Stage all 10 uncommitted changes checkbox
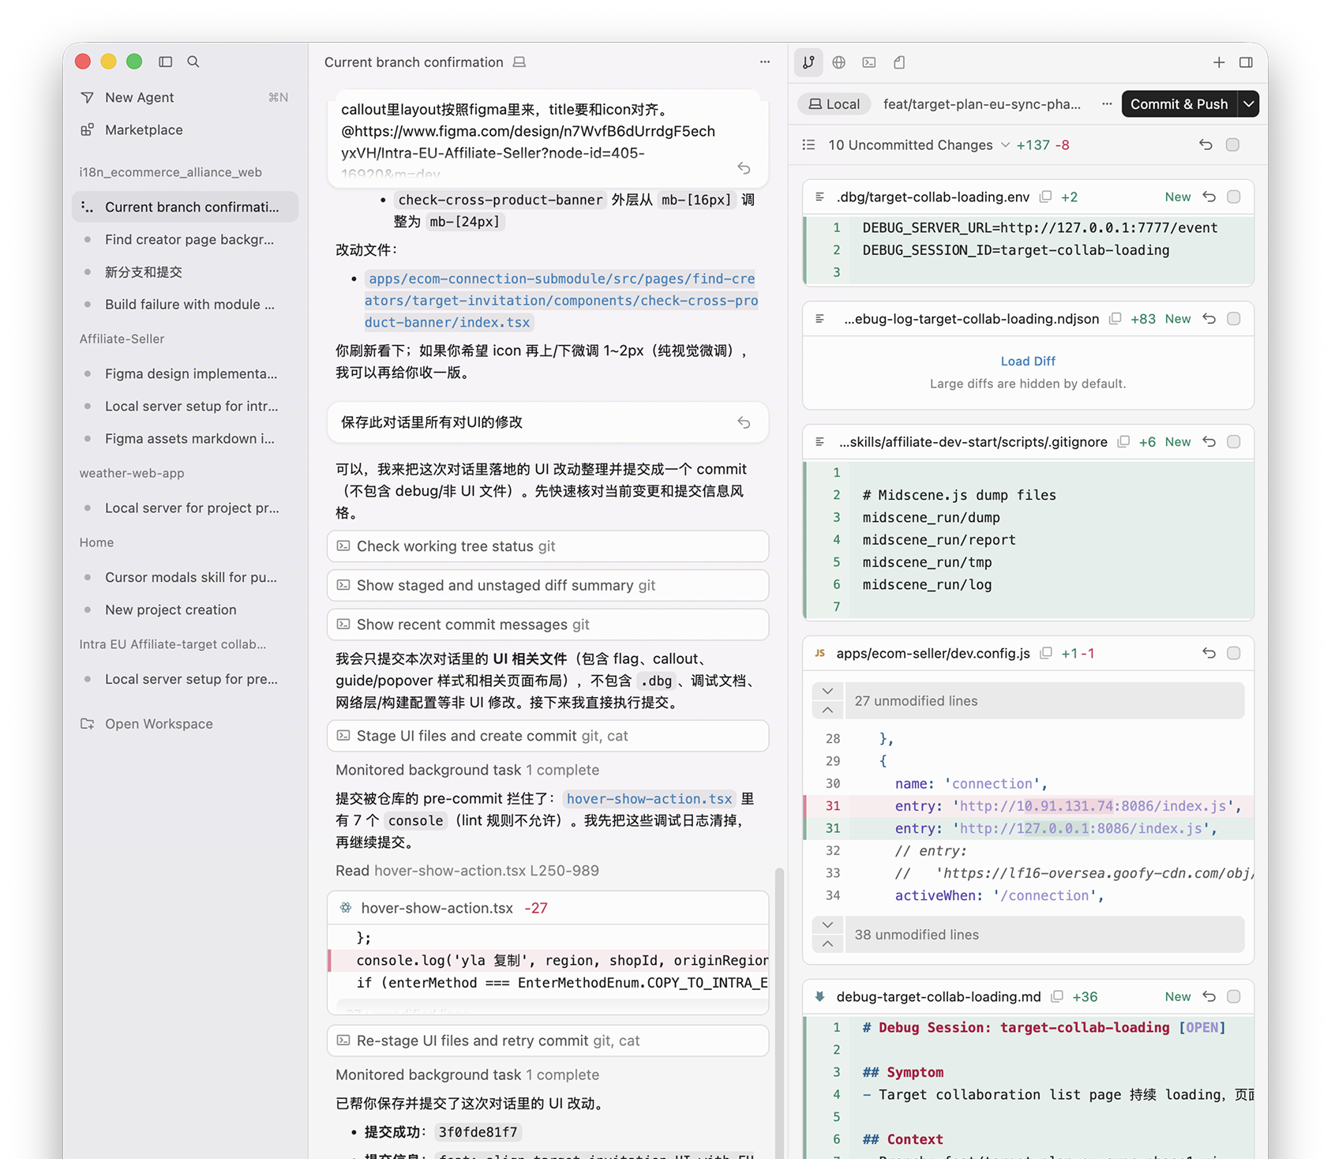 [x=1232, y=144]
